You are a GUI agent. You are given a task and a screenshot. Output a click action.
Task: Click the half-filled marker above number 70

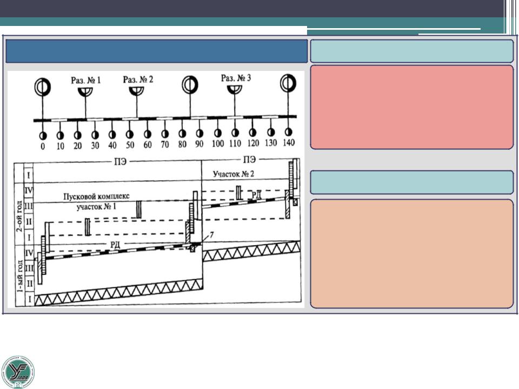tap(165, 134)
